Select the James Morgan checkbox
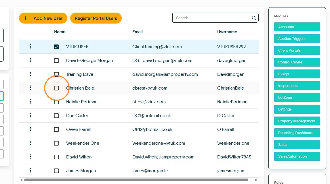330x184 pixels. [x=56, y=171]
